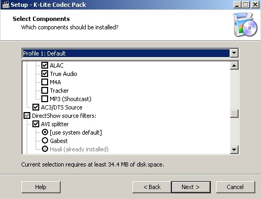Select the Haali (already installed) radio button
The image size is (261, 199).
point(45,149)
